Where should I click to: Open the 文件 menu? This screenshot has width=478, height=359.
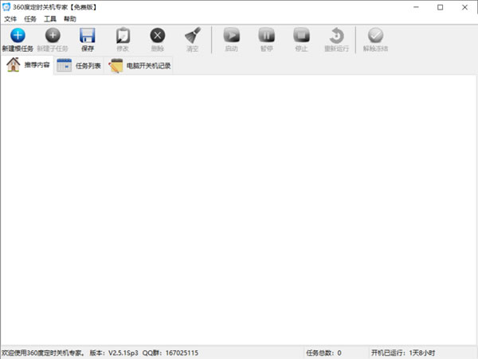click(10, 19)
